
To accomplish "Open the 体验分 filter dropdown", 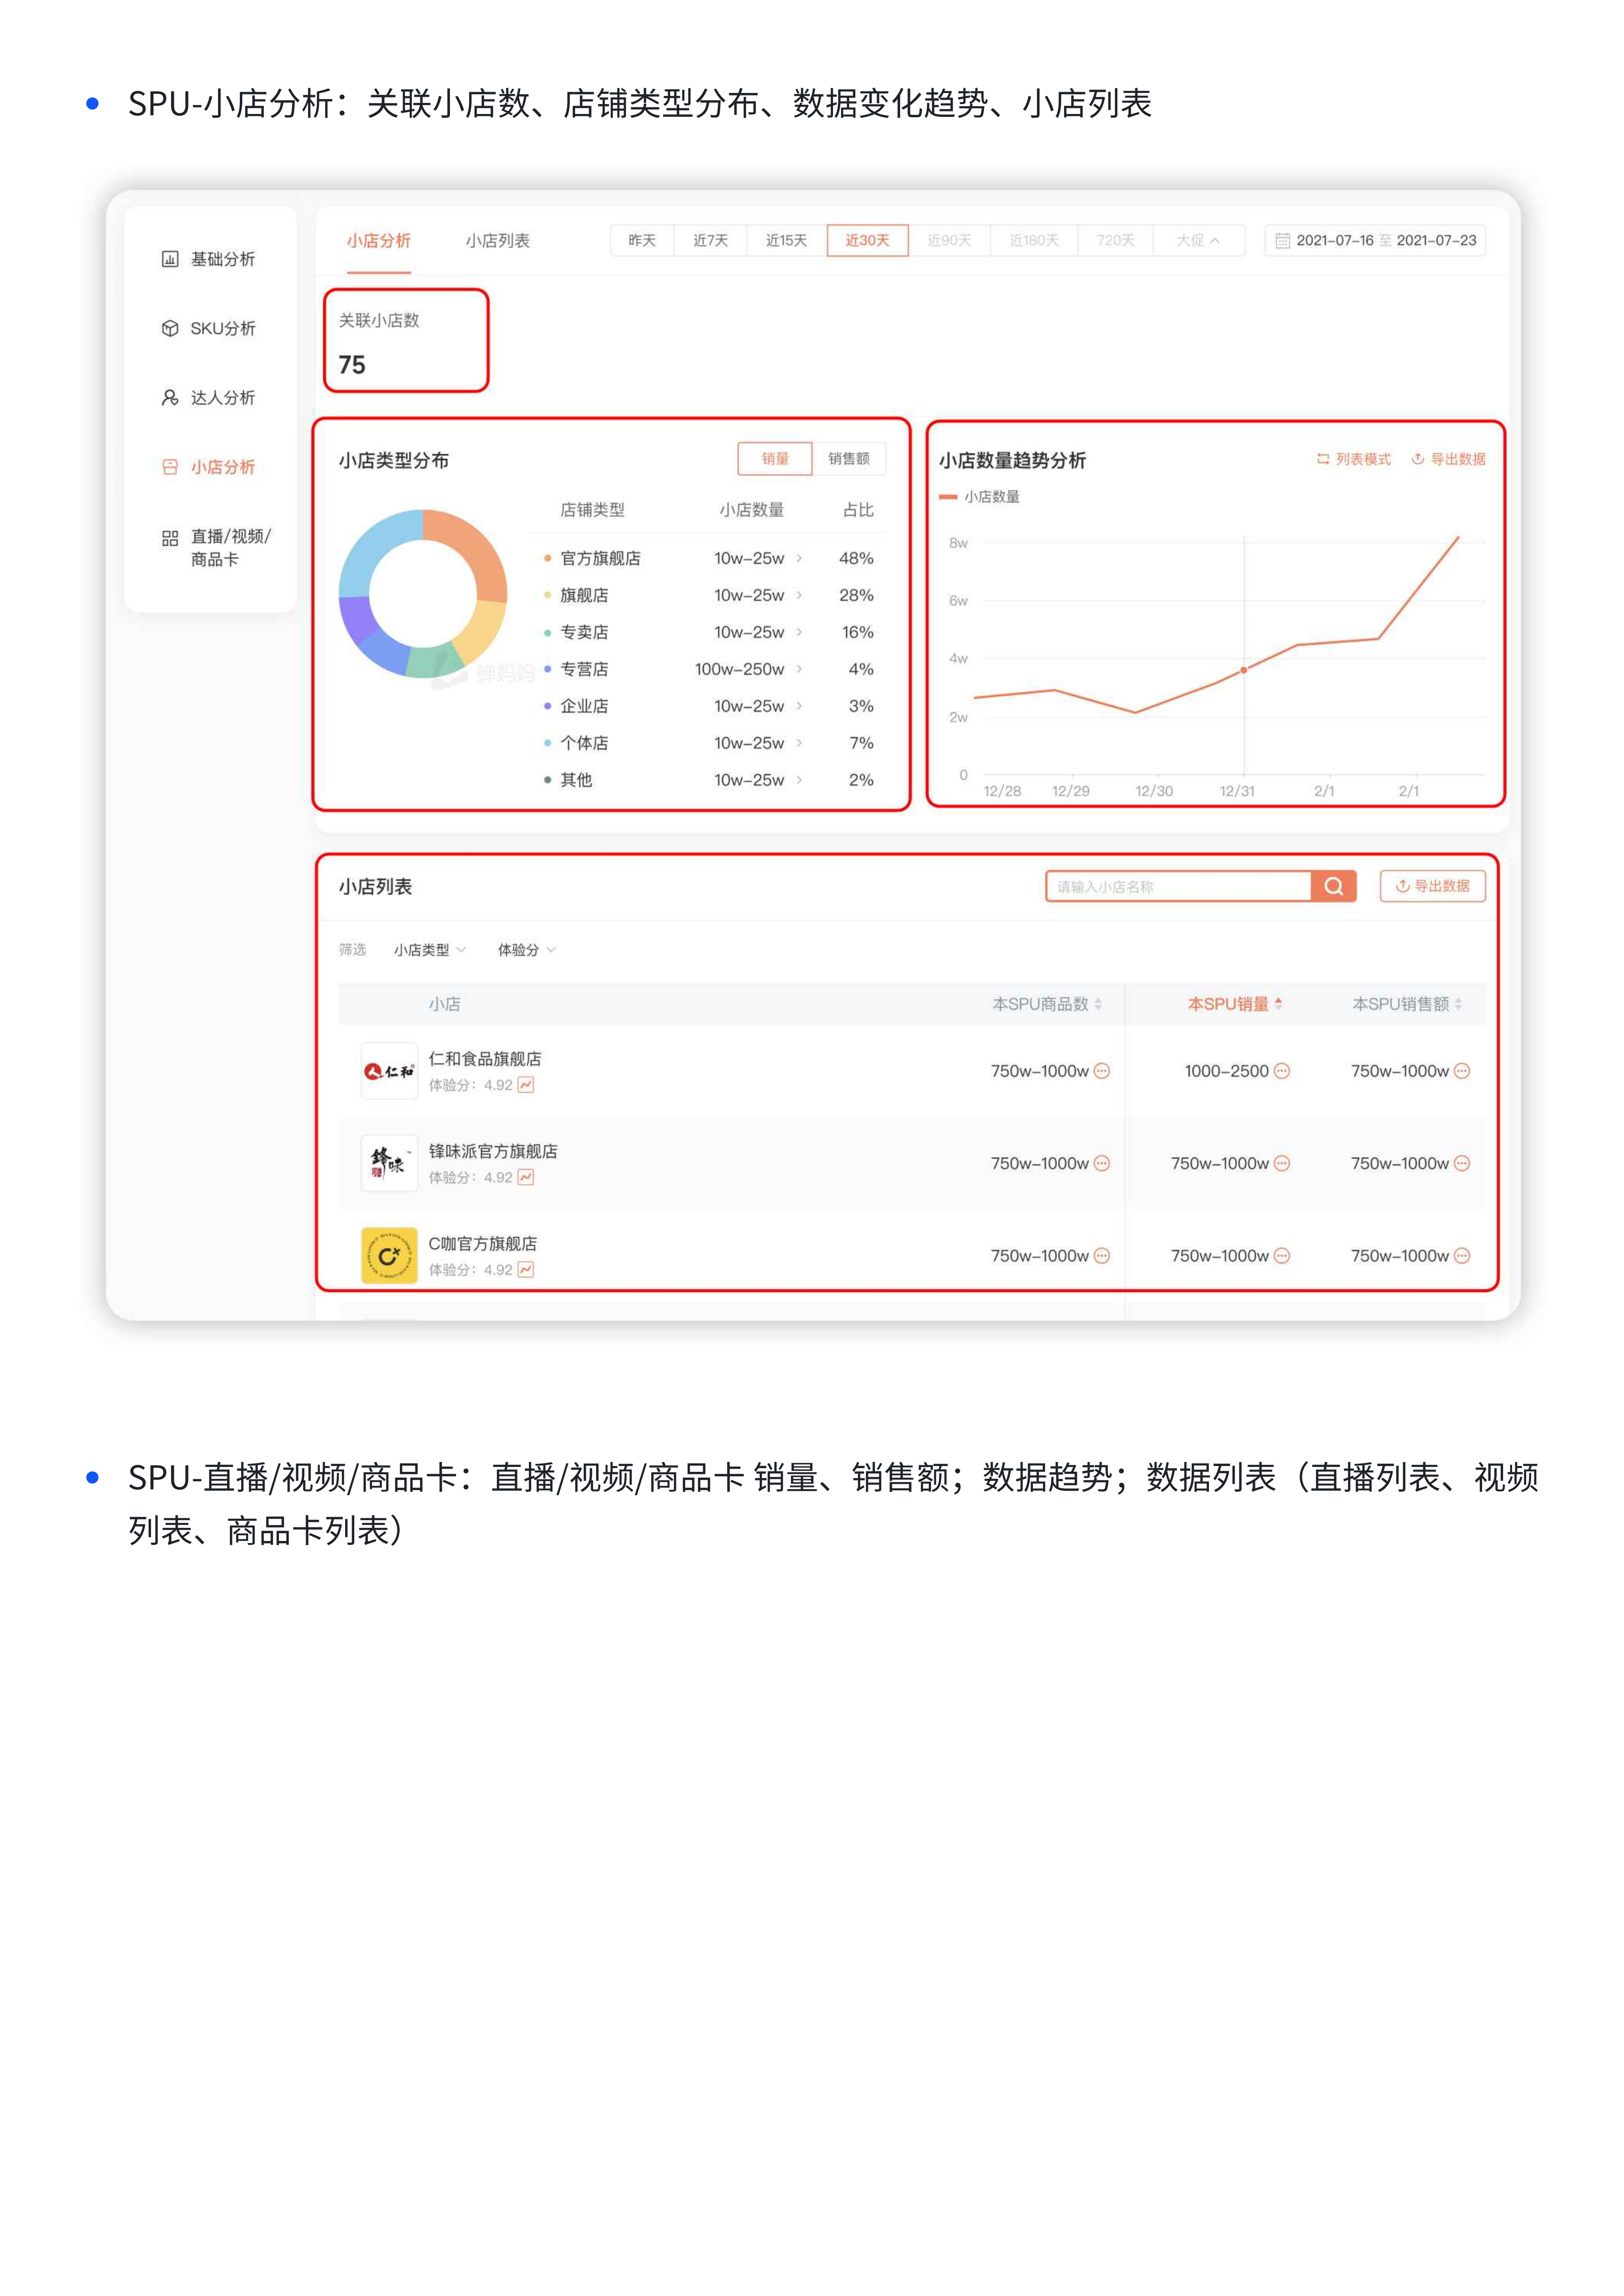I will (x=527, y=950).
